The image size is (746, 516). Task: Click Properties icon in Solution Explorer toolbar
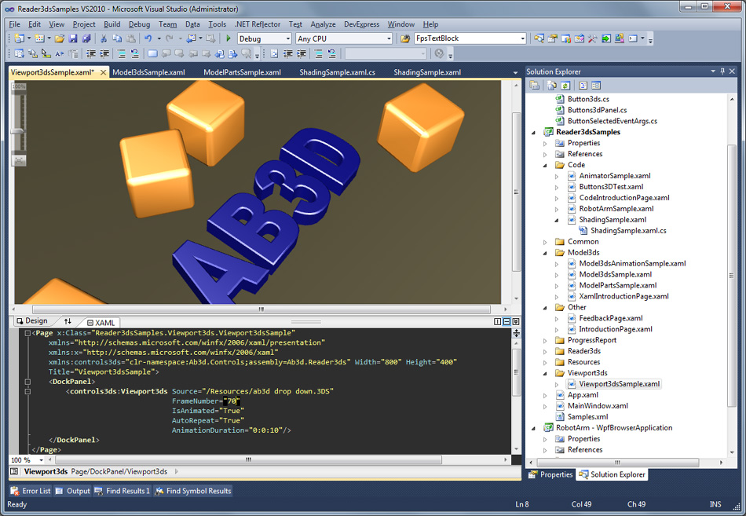point(534,85)
